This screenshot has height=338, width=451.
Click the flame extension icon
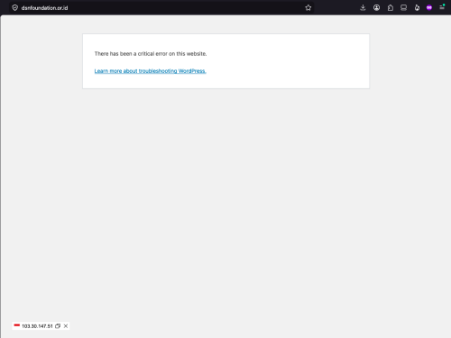click(x=417, y=8)
